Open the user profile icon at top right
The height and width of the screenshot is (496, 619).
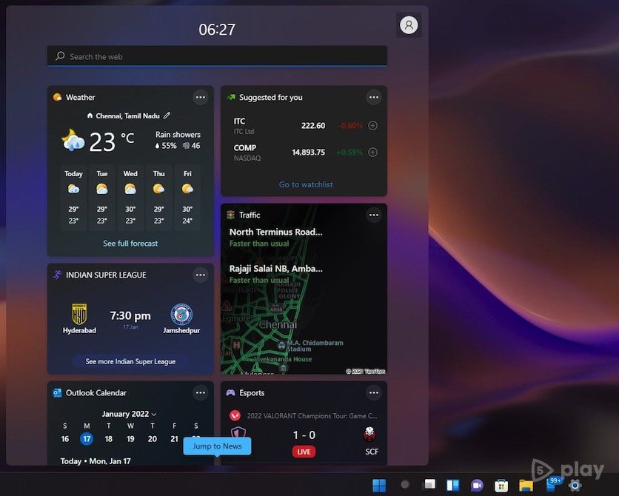(x=408, y=24)
